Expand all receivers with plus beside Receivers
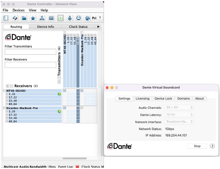The image size is (220, 169). [7, 86]
